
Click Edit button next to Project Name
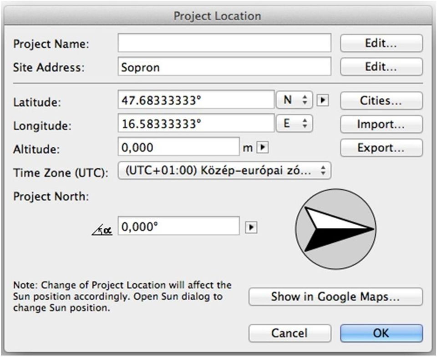381,43
